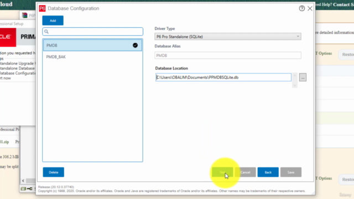Click scroll left arrow in background window
Screen dimensions: 354x199
[x=23, y=181]
